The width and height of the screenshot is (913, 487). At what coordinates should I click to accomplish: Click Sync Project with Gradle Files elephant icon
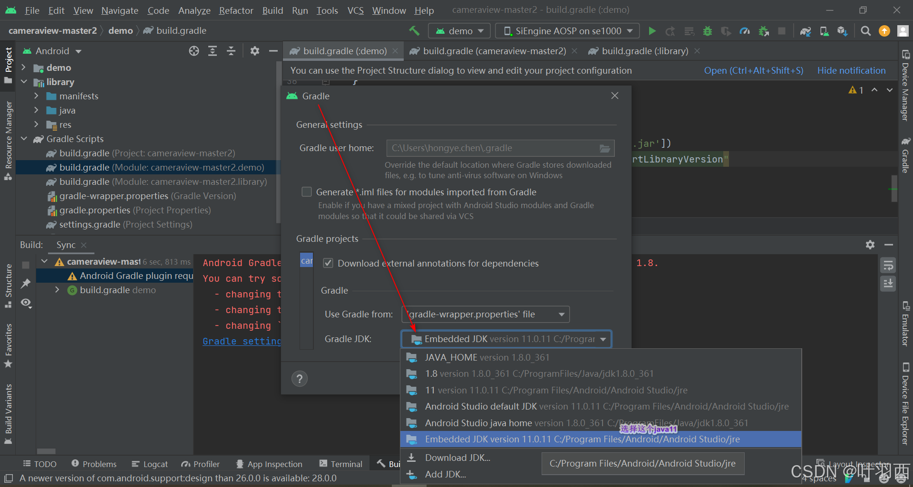[x=806, y=31]
